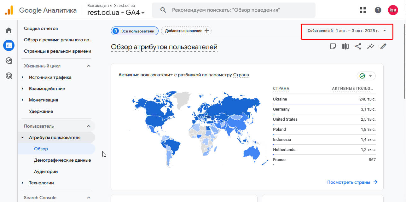Image resolution: width=406 pixels, height=202 pixels.
Task: Open the Help question mark icon
Action: 378,10
